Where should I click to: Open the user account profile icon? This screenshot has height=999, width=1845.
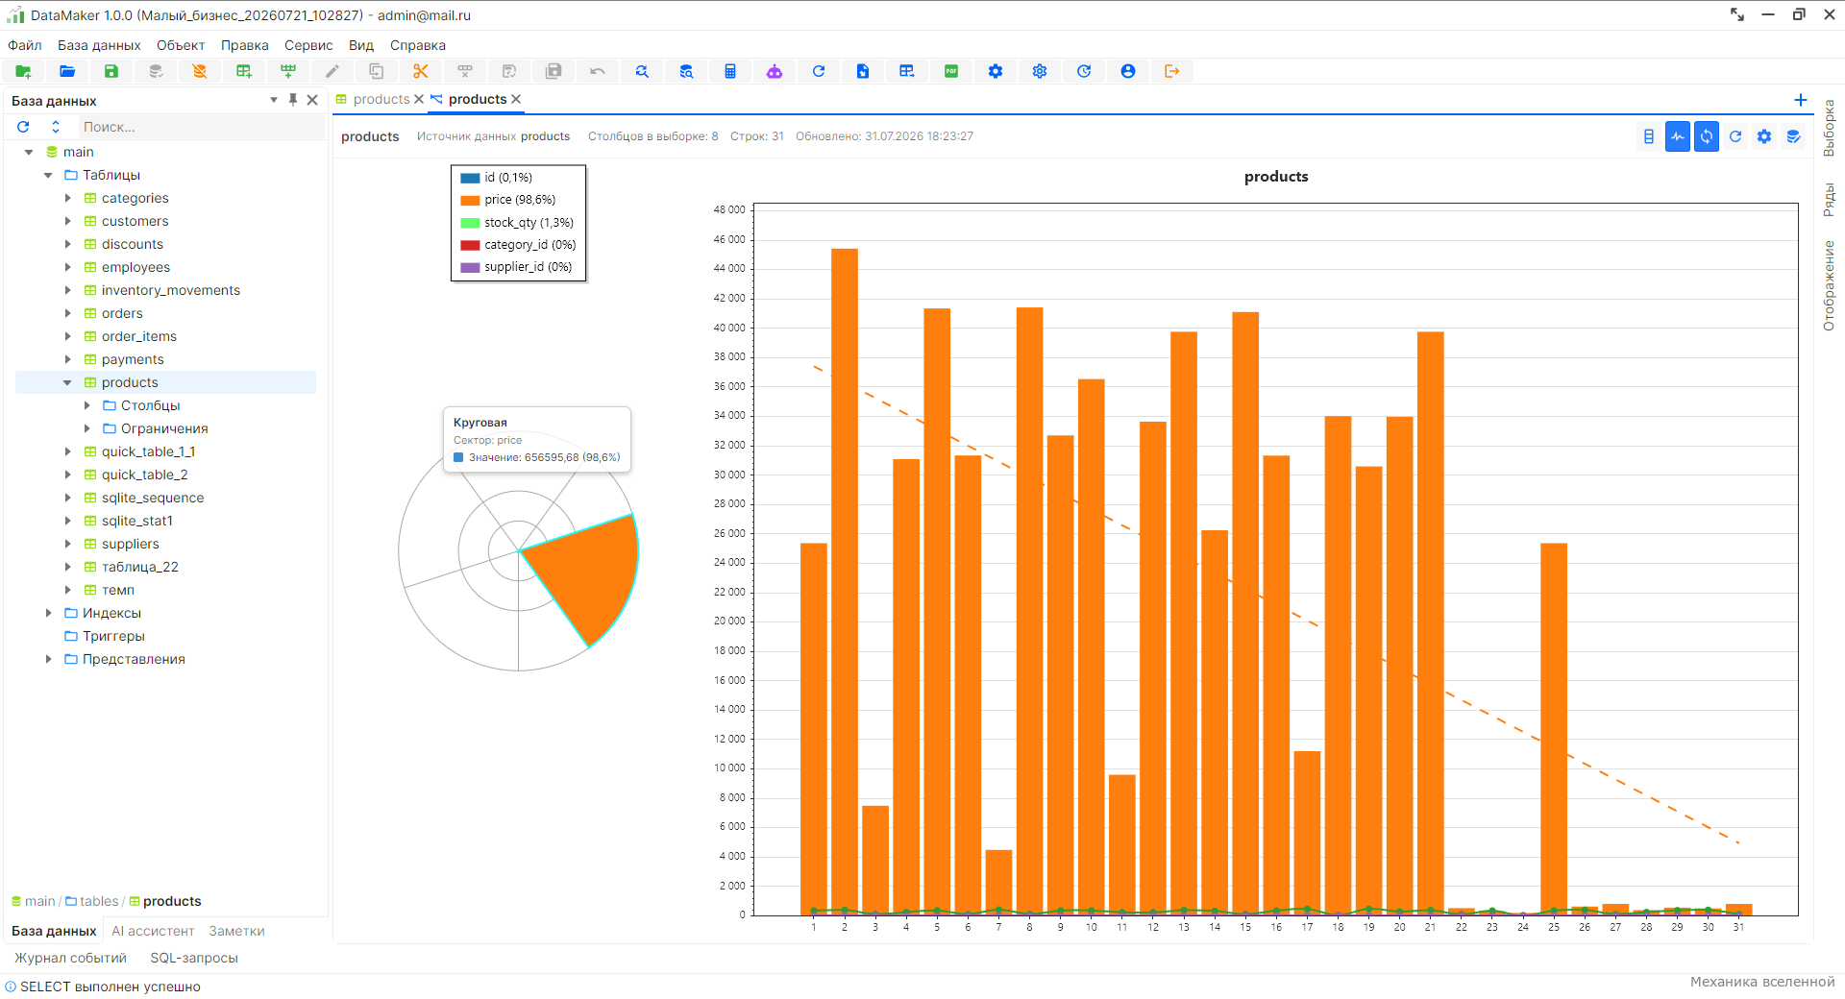pyautogui.click(x=1128, y=71)
